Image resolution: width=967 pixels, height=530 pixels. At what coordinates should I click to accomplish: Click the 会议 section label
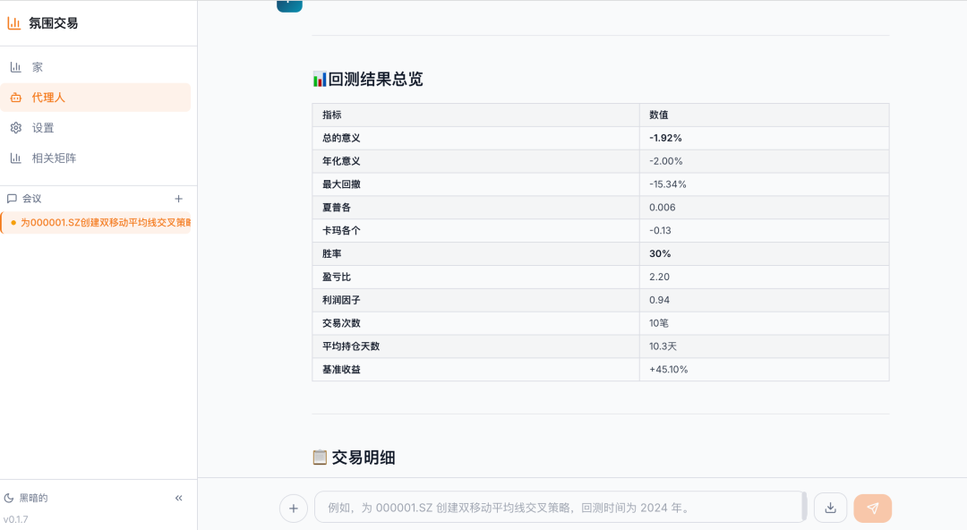(32, 199)
